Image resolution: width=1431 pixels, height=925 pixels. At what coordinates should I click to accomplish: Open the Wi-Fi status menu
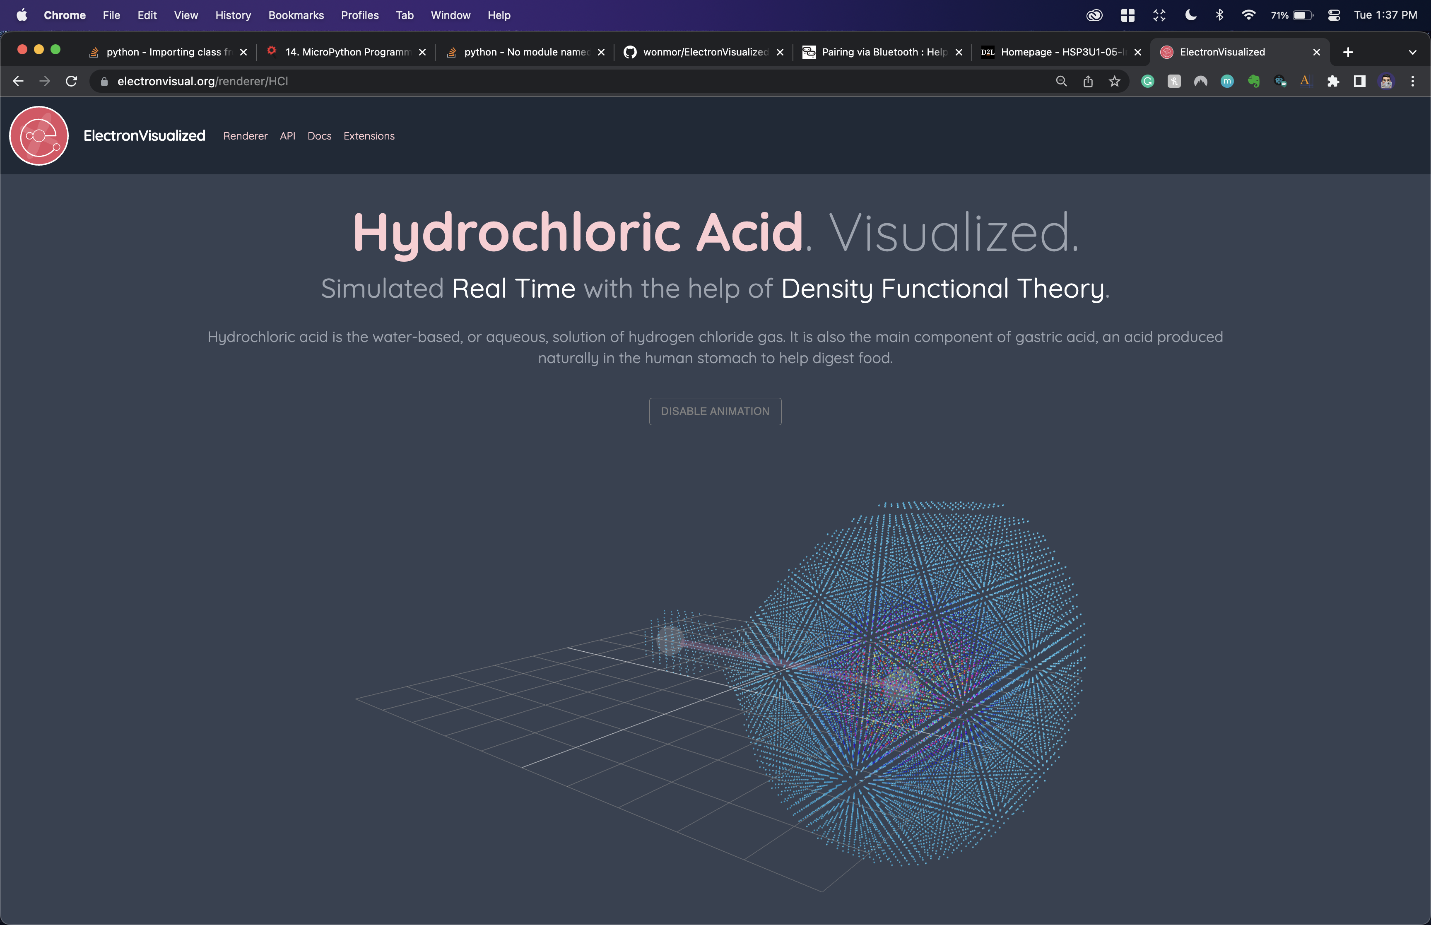pos(1249,15)
